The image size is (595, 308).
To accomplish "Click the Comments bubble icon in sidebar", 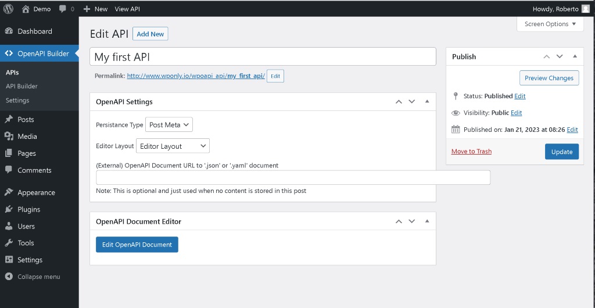I will pyautogui.click(x=9, y=170).
